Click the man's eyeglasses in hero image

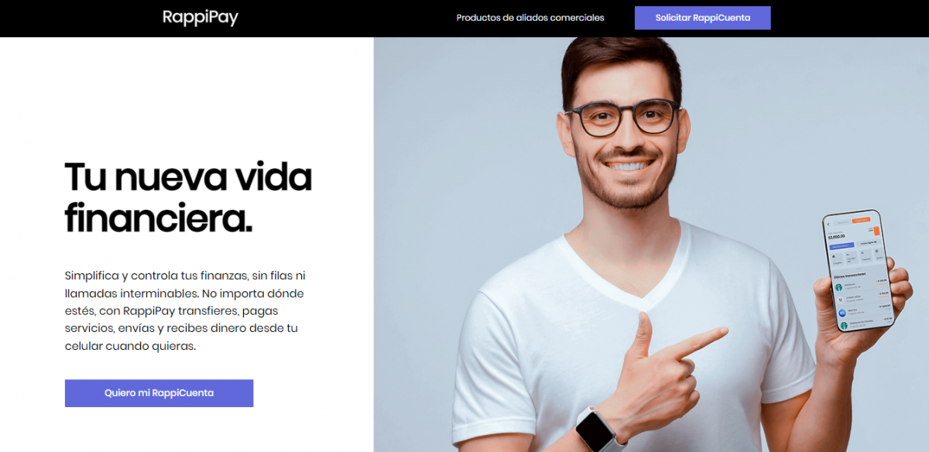pyautogui.click(x=622, y=118)
